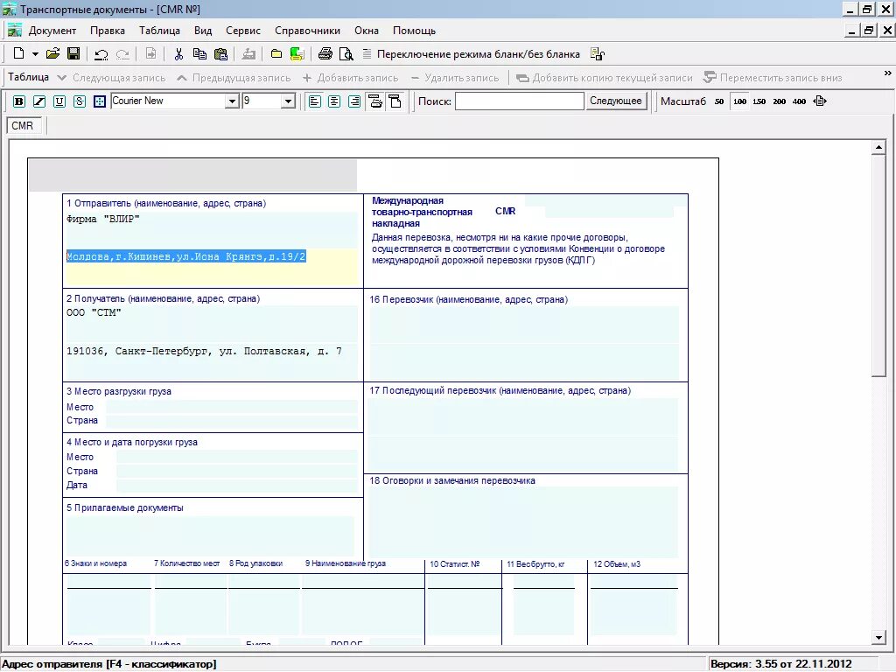
Task: Toggle underline formatting
Action: [x=59, y=101]
